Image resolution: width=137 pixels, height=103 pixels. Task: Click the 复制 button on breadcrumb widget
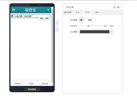pyautogui.click(x=42, y=18)
